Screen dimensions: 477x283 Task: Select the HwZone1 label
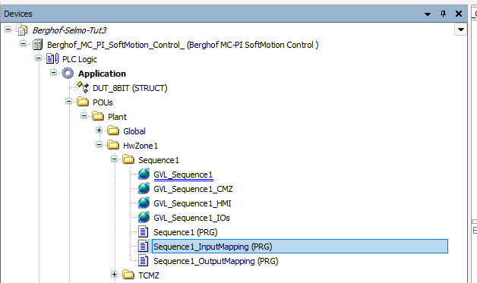(x=141, y=146)
